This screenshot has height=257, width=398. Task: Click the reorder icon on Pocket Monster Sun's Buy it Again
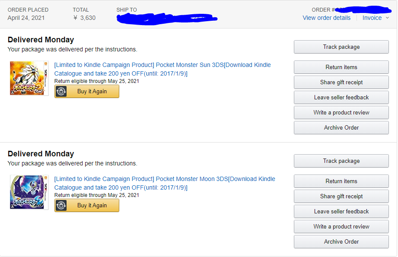[x=61, y=91]
